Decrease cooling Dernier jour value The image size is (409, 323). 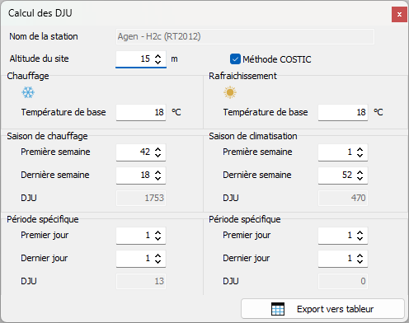pyautogui.click(x=360, y=261)
